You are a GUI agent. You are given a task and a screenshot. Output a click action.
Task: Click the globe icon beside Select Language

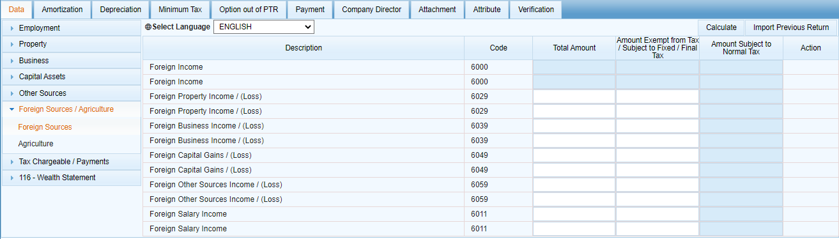point(148,27)
